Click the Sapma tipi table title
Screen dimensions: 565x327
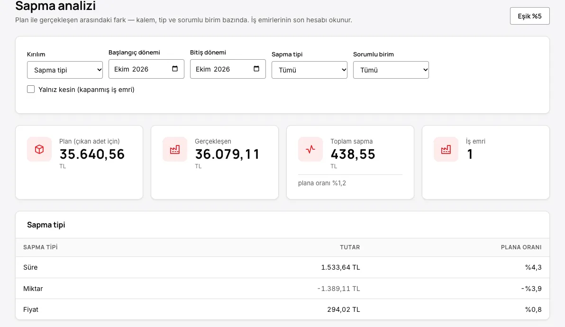(x=46, y=225)
